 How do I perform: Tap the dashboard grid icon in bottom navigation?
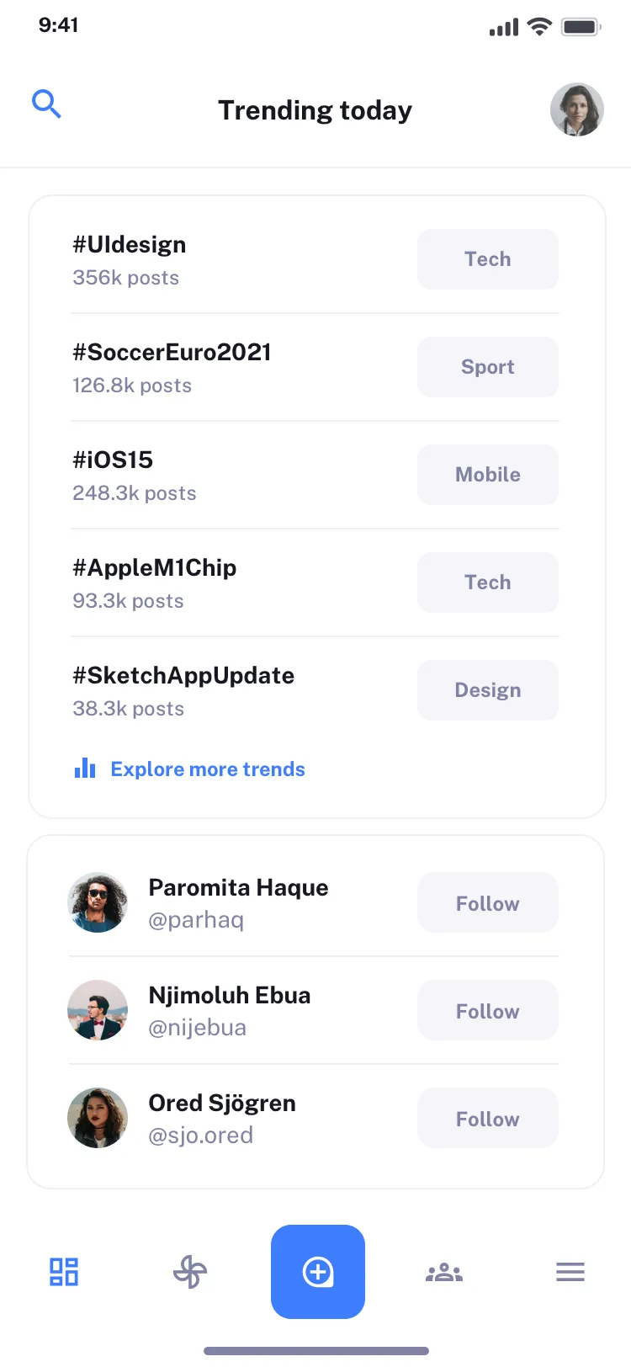[63, 1272]
